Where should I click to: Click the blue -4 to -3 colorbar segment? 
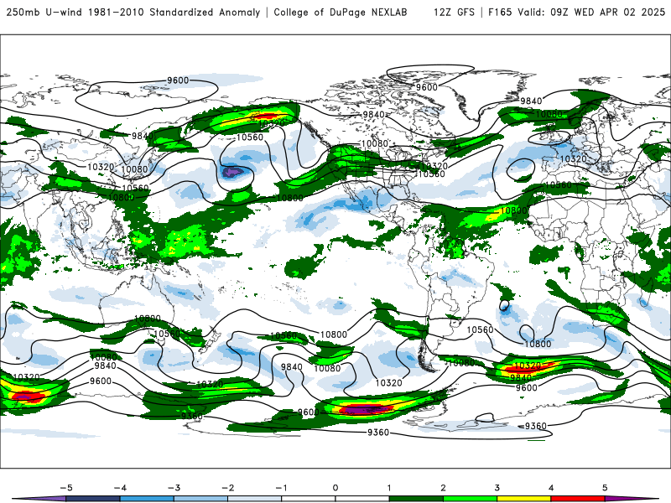click(147, 499)
